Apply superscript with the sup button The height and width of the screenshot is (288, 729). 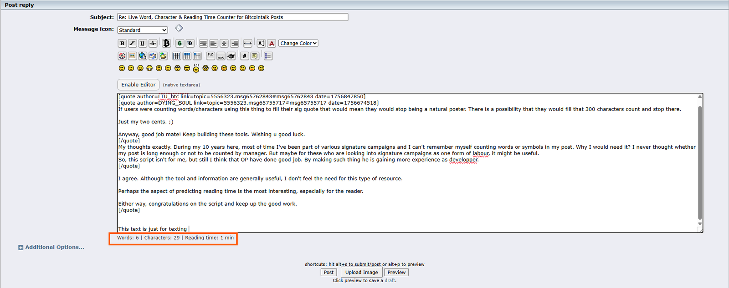(210, 56)
